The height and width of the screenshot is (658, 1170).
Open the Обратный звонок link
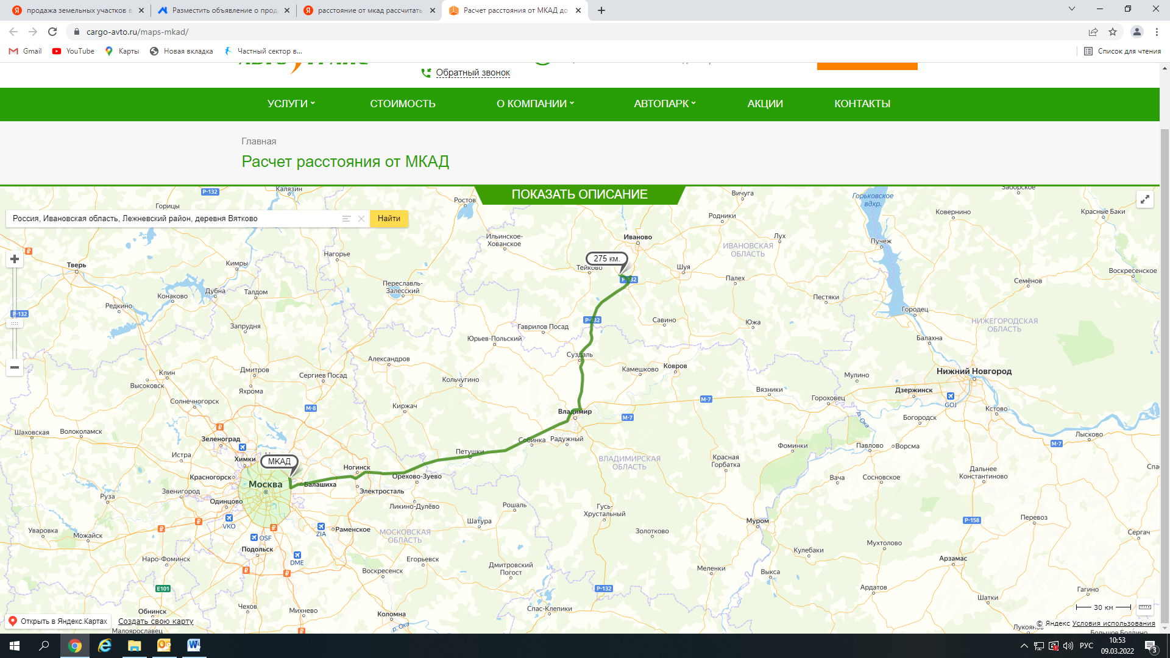click(x=473, y=73)
